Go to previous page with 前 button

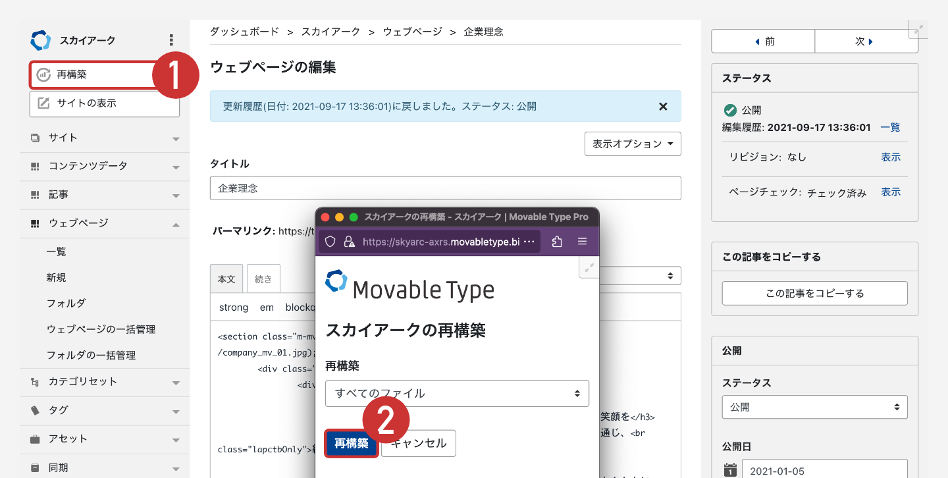(763, 41)
